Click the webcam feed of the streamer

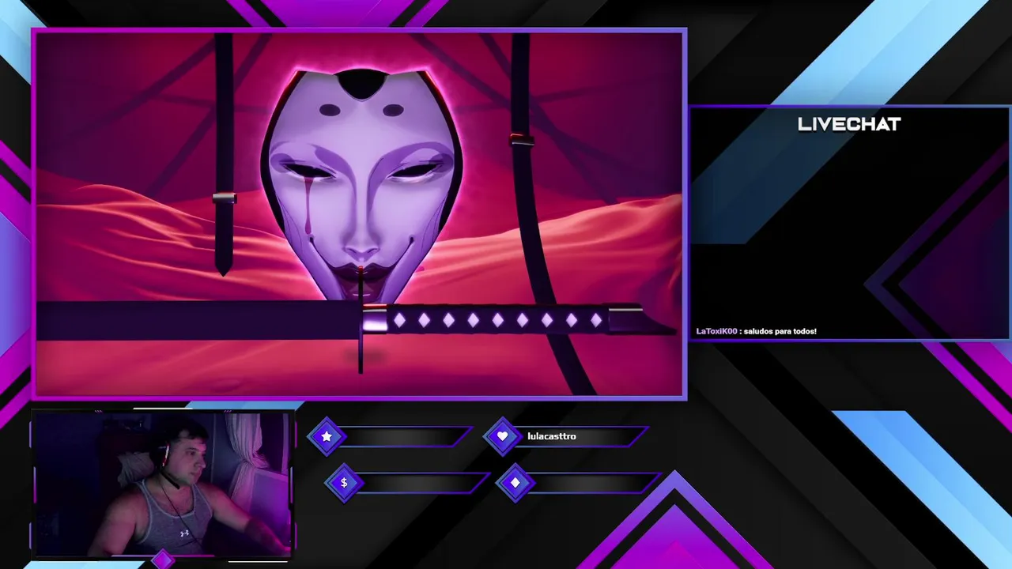(162, 483)
